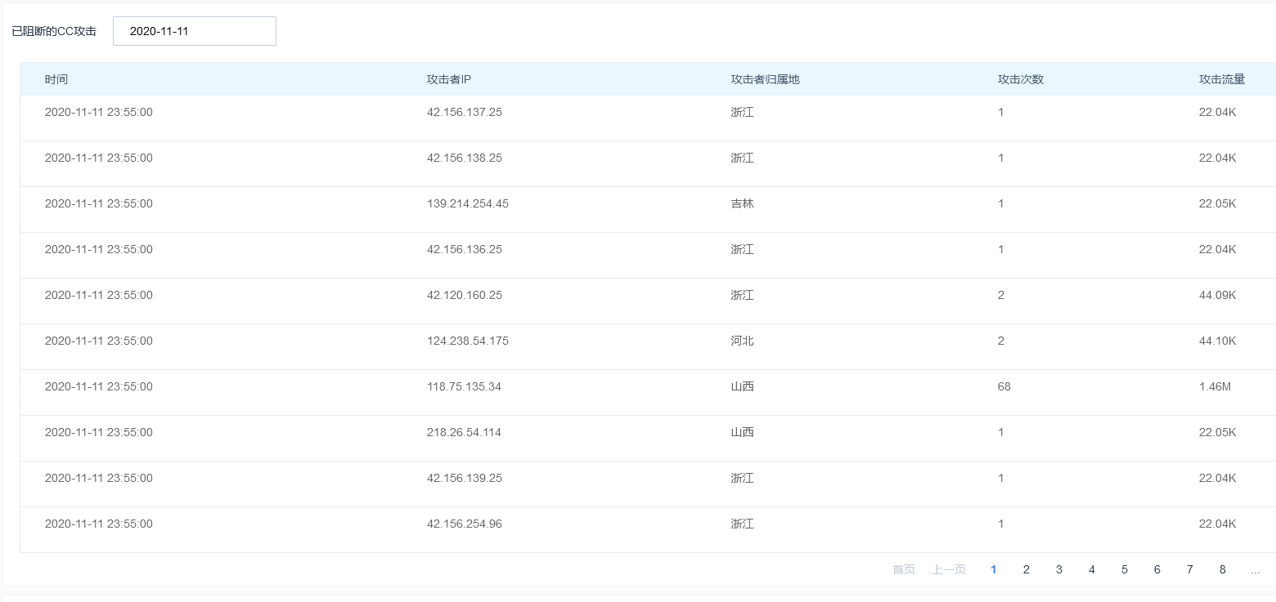Image resolution: width=1276 pixels, height=602 pixels.
Task: Select IP cell 42.120.160.25
Action: click(x=465, y=295)
